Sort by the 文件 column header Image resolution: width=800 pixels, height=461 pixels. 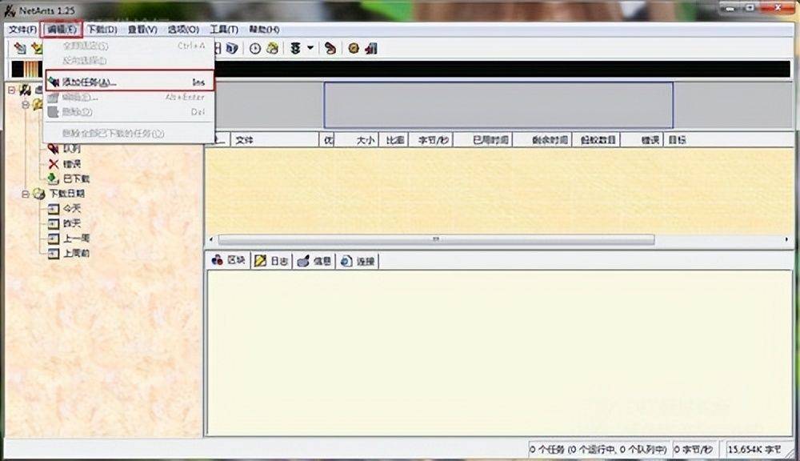point(275,140)
